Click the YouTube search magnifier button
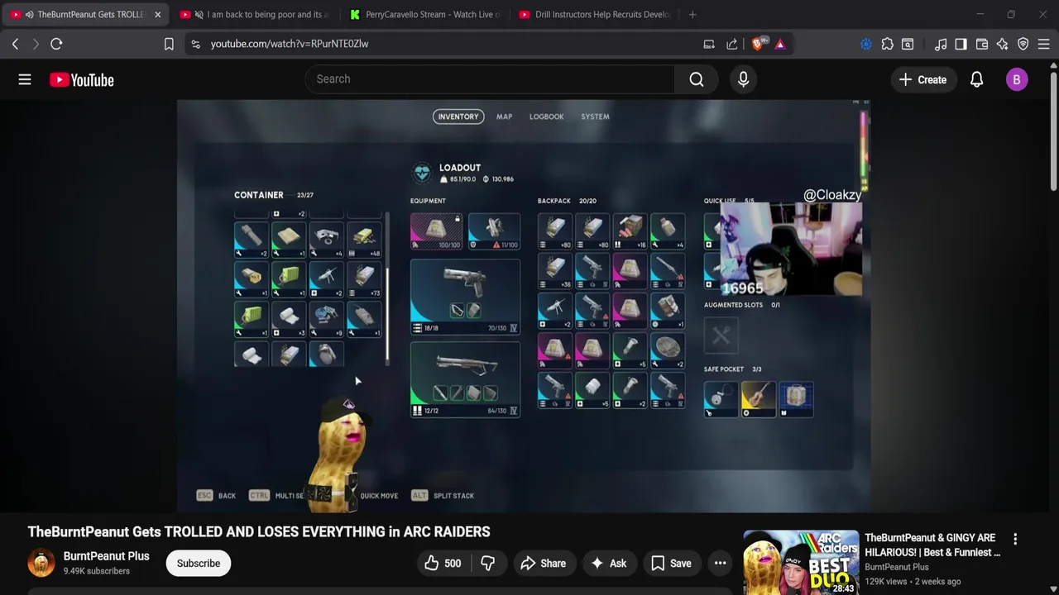 tap(697, 79)
